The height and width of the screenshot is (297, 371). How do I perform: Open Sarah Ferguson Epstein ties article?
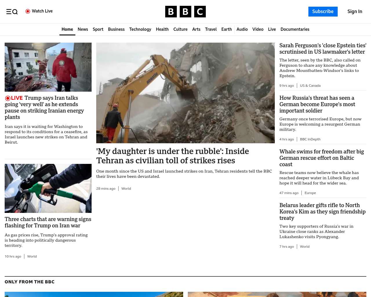pyautogui.click(x=323, y=49)
